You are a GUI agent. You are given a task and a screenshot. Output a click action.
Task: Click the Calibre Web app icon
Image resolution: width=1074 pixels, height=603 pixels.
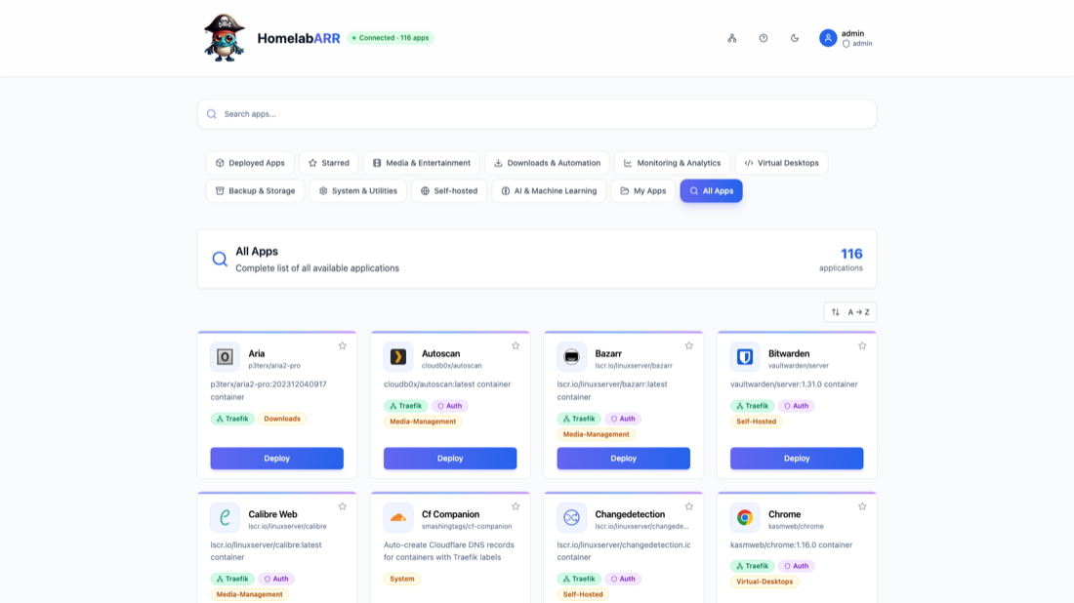pyautogui.click(x=225, y=517)
